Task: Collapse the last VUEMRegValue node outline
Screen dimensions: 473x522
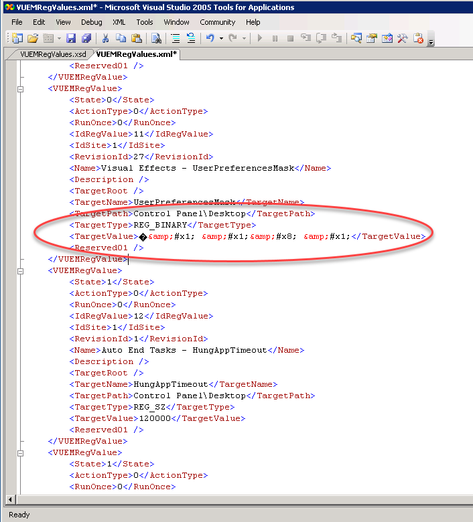Action: (21, 452)
